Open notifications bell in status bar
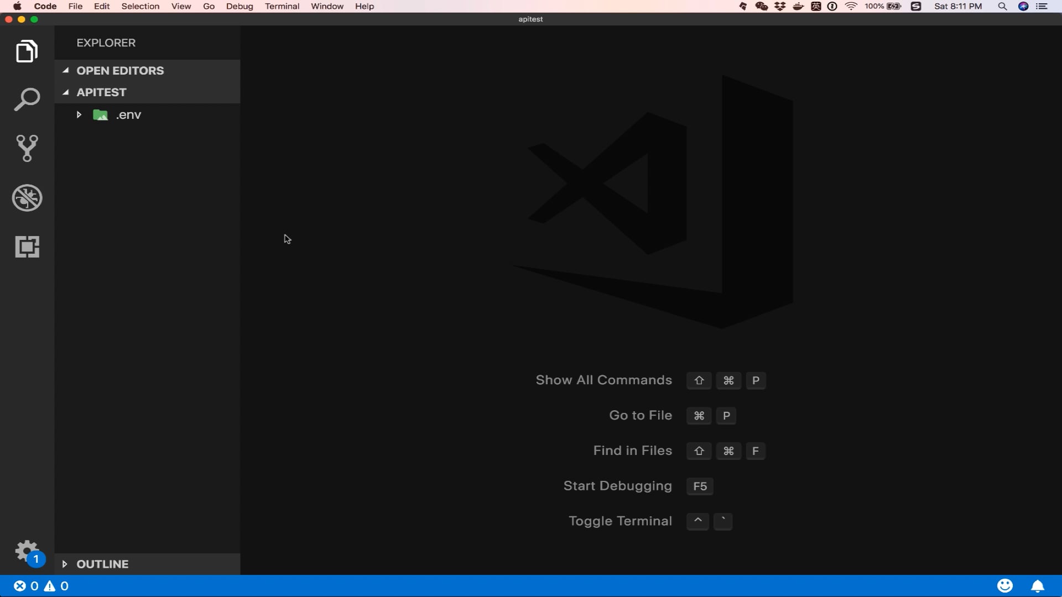 click(x=1038, y=586)
